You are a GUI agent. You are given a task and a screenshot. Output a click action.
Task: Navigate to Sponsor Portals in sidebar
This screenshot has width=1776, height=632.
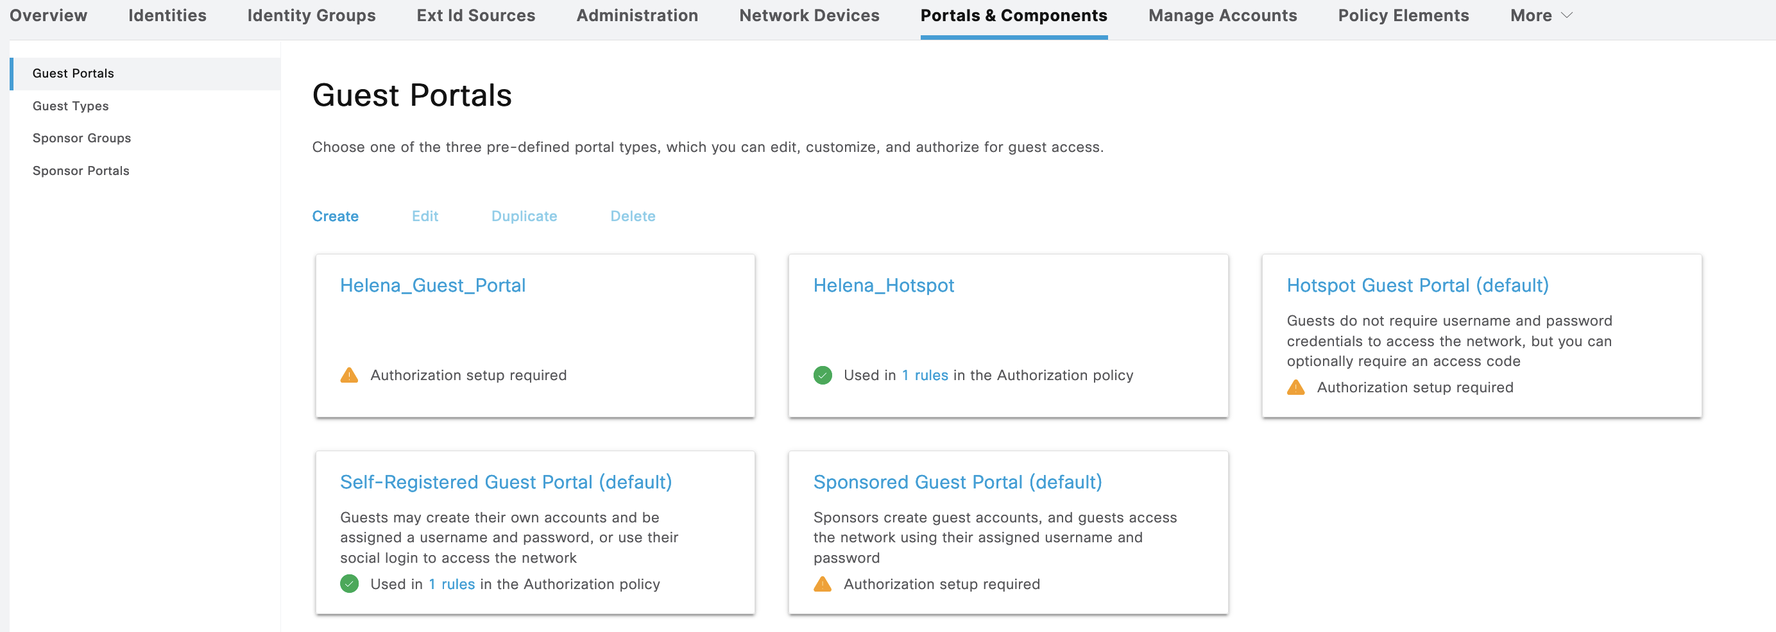[x=81, y=170]
